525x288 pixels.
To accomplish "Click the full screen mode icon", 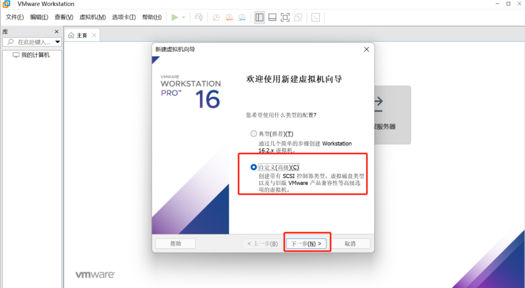I will 285,18.
